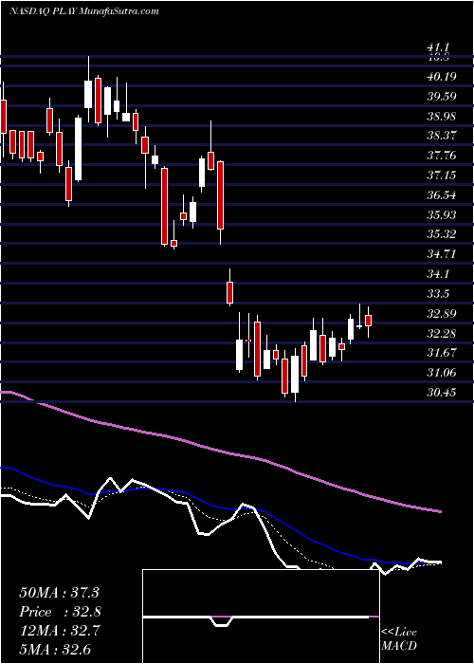Click inside the Live MACD inset panel
This screenshot has width=474, height=664.
pos(261,617)
